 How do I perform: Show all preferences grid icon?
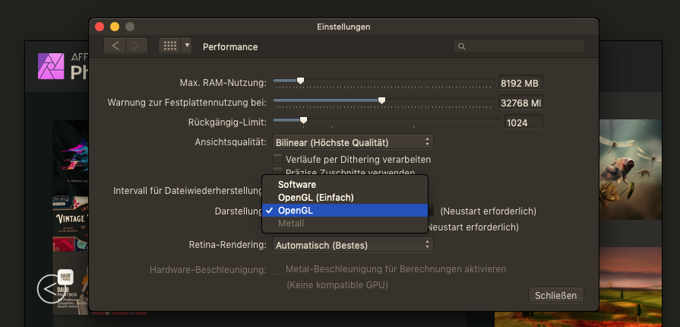pos(169,46)
